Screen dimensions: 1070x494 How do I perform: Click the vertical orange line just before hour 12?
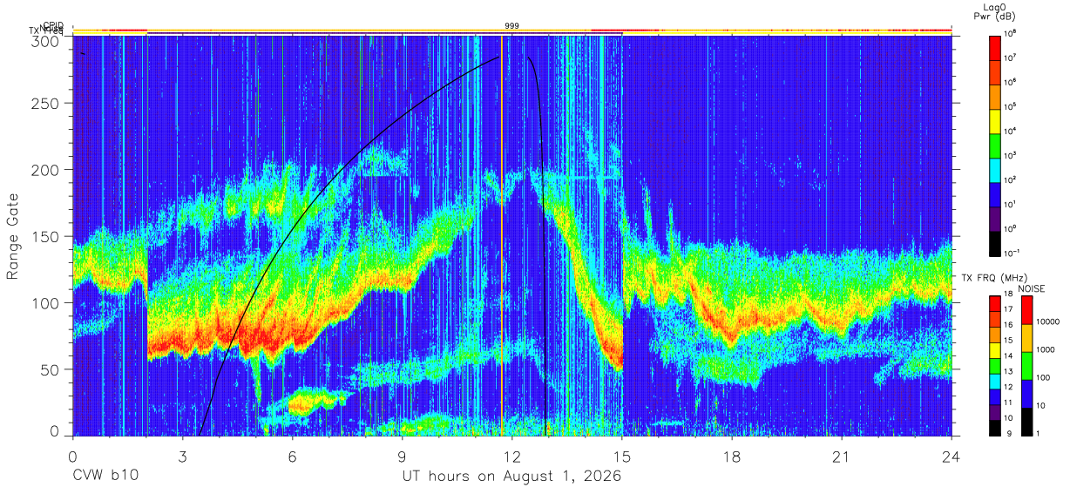click(502, 235)
